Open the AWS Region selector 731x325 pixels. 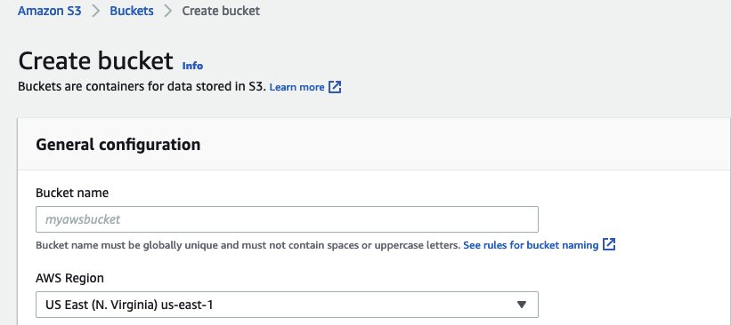tap(287, 305)
